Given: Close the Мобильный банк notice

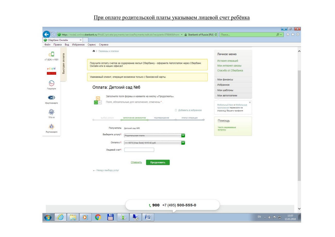Looking at the screenshot, I should tap(250, 102).
